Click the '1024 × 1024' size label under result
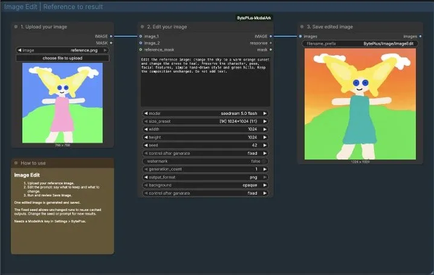 (360, 162)
